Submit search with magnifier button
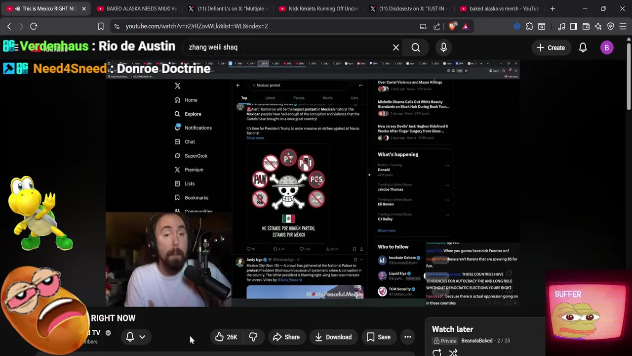The height and width of the screenshot is (356, 632). (416, 47)
